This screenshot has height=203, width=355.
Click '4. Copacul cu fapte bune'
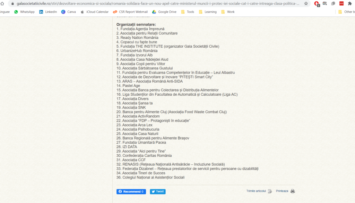tap(137, 42)
